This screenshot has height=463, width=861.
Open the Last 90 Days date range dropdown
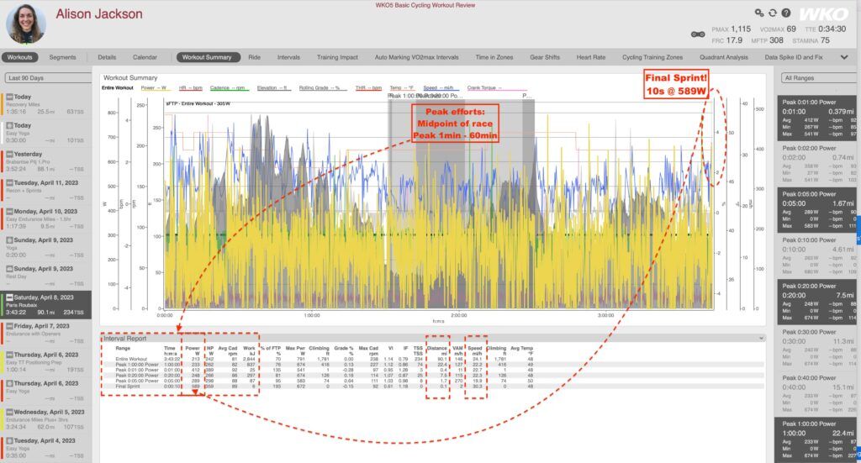(x=48, y=78)
